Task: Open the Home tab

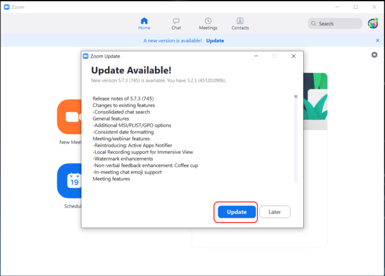Action: tap(144, 24)
